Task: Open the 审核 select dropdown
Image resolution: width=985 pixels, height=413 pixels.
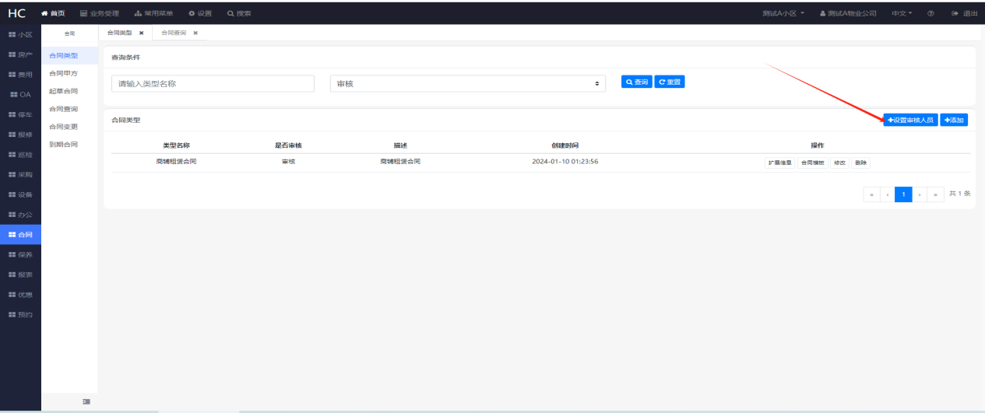Action: (x=468, y=83)
